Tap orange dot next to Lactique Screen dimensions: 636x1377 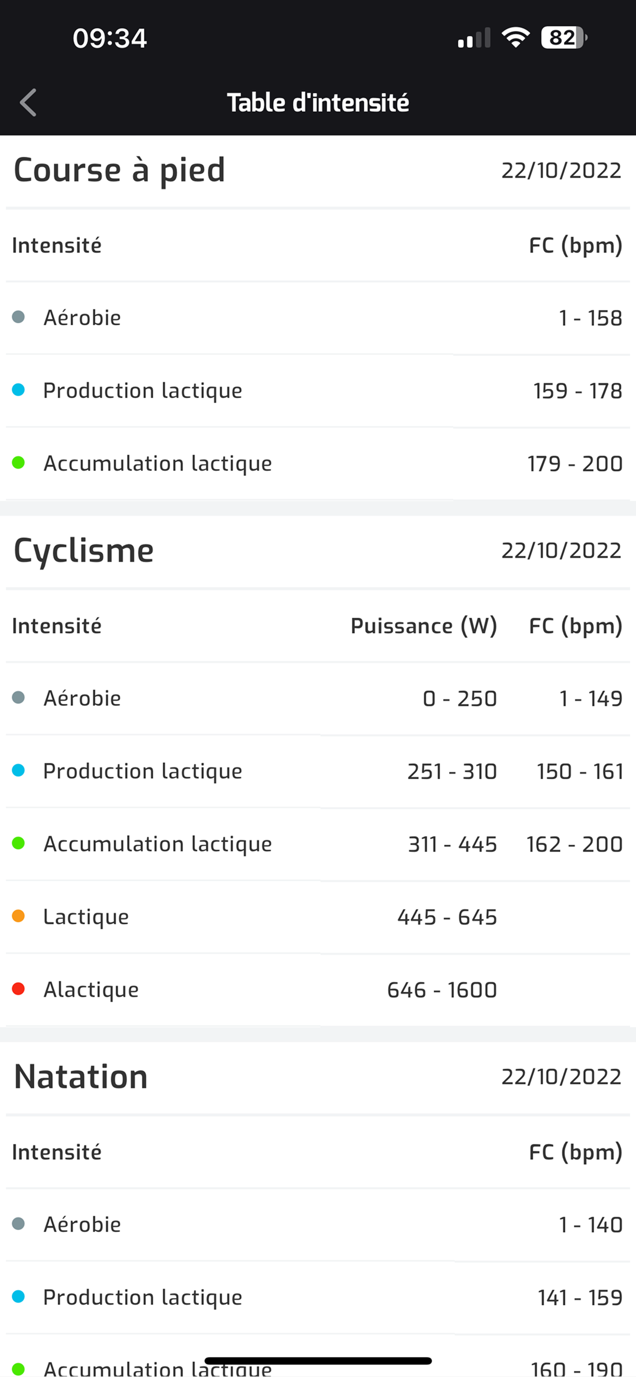pos(19,916)
